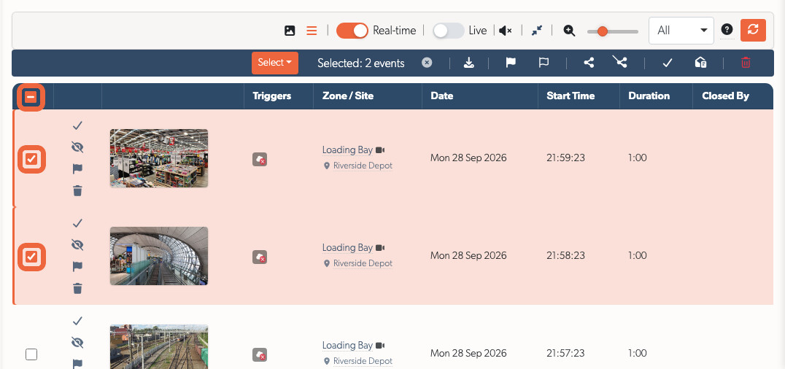Image resolution: width=785 pixels, height=369 pixels.
Task: Flag the 21:59:23 event
Action: point(77,168)
